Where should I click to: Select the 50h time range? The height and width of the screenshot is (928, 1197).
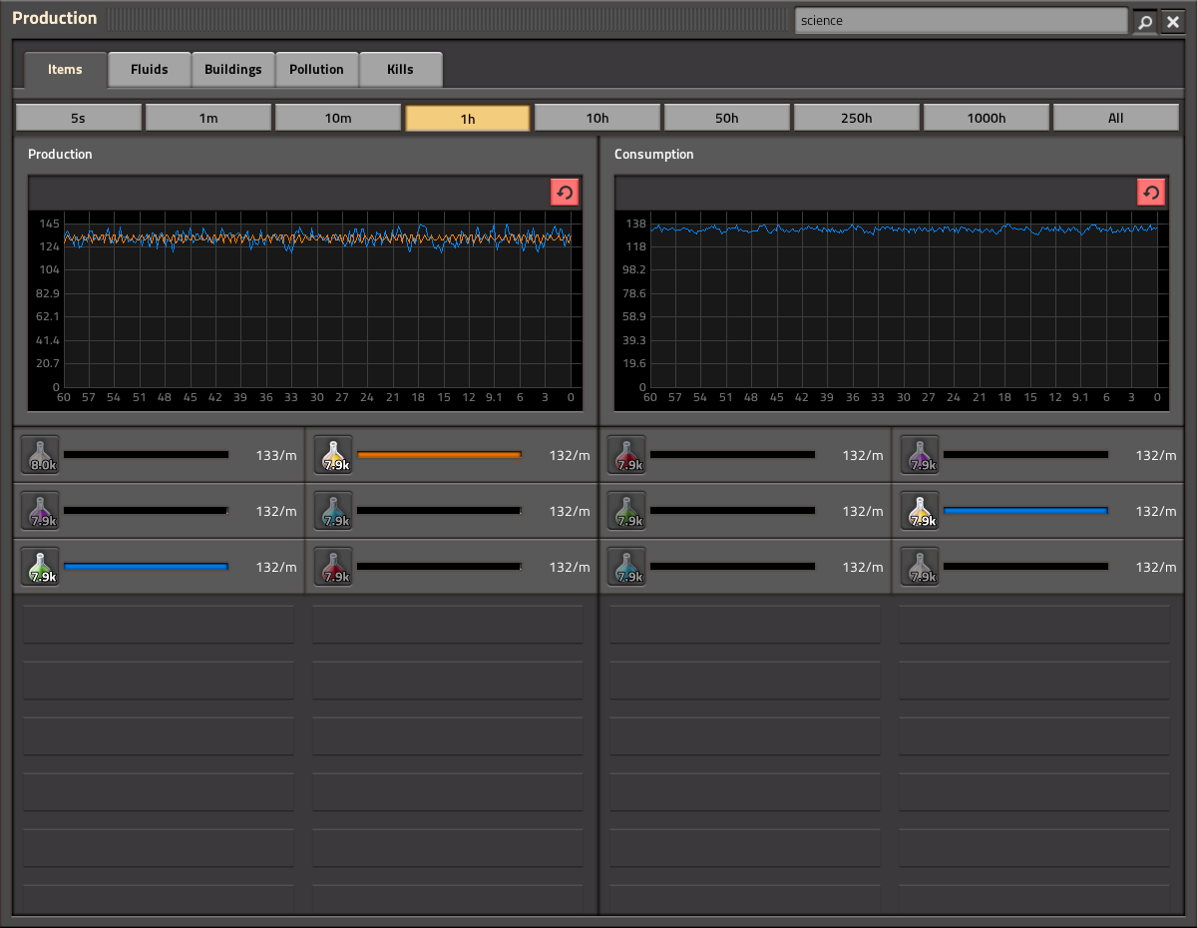point(727,118)
